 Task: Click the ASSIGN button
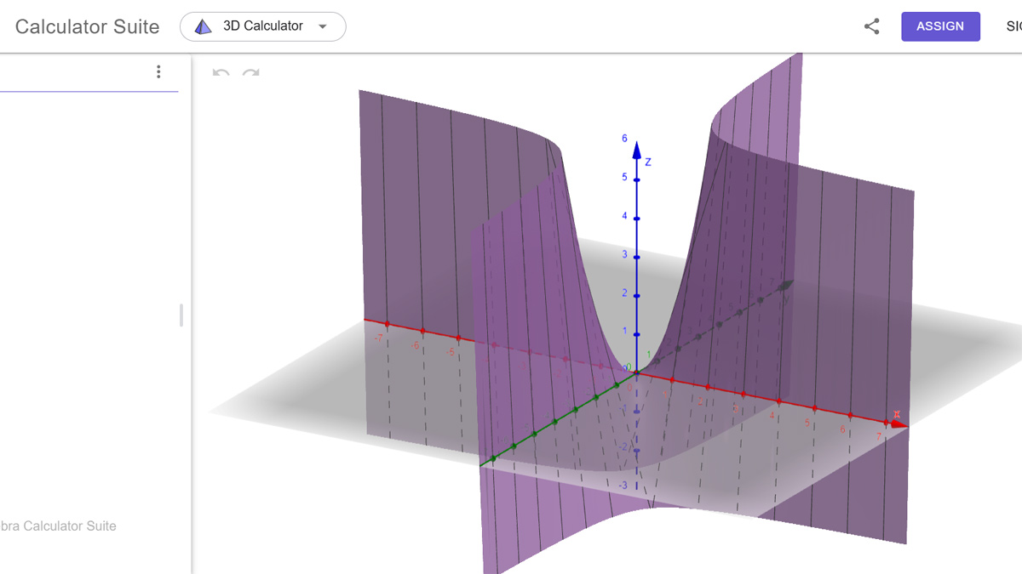pos(940,26)
